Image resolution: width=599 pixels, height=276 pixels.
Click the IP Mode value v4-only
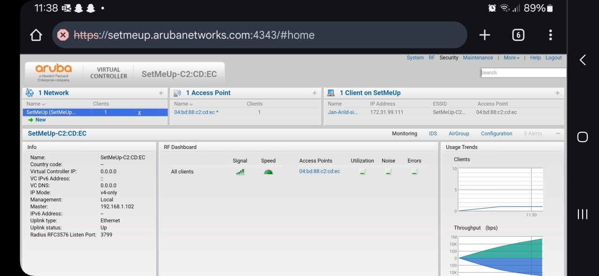coord(109,192)
